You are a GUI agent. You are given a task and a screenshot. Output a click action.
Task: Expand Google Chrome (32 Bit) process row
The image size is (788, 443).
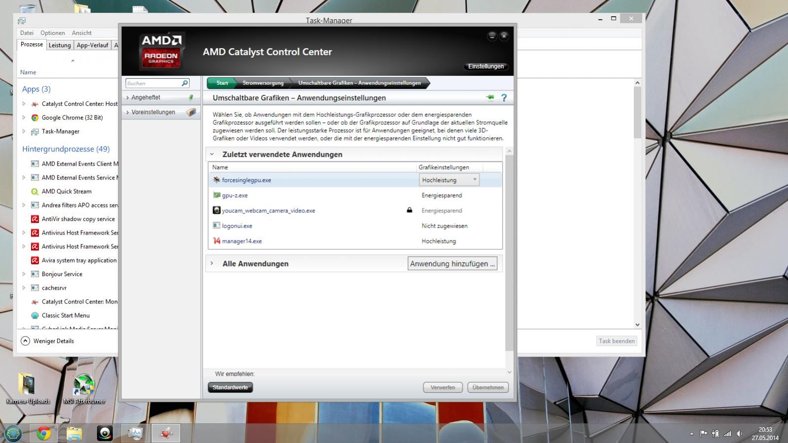tap(24, 118)
